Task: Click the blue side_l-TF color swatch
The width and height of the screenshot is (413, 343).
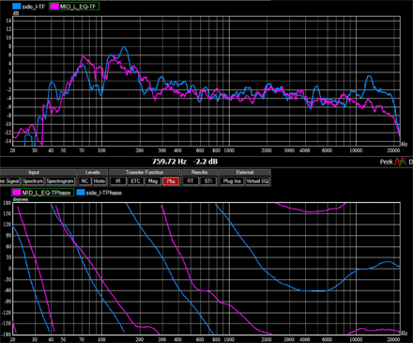Action: (17, 7)
